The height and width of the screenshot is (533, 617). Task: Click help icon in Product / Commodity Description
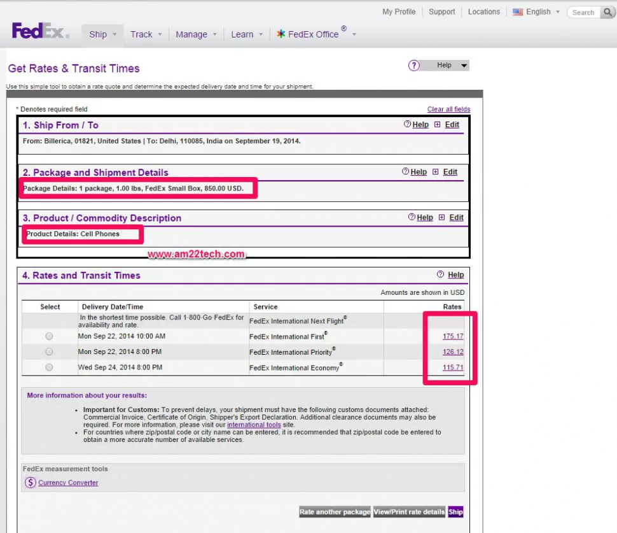pyautogui.click(x=412, y=217)
